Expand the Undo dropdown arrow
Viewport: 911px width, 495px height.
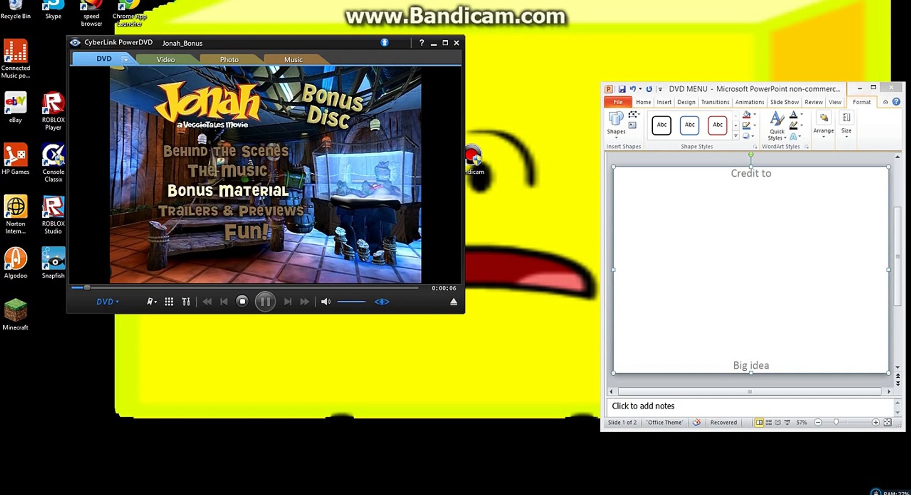pos(640,89)
